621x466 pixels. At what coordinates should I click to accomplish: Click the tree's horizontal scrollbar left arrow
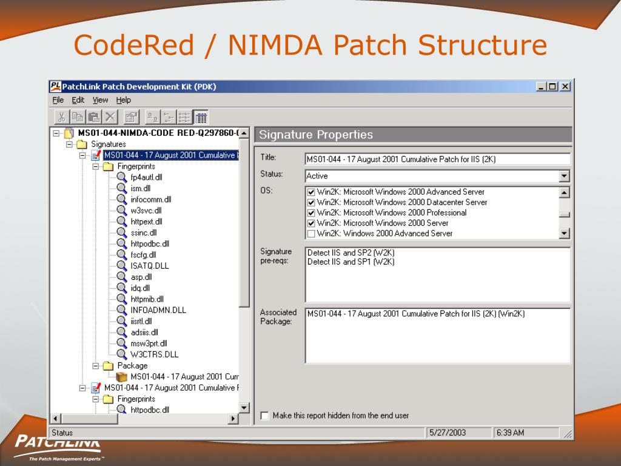click(55, 418)
